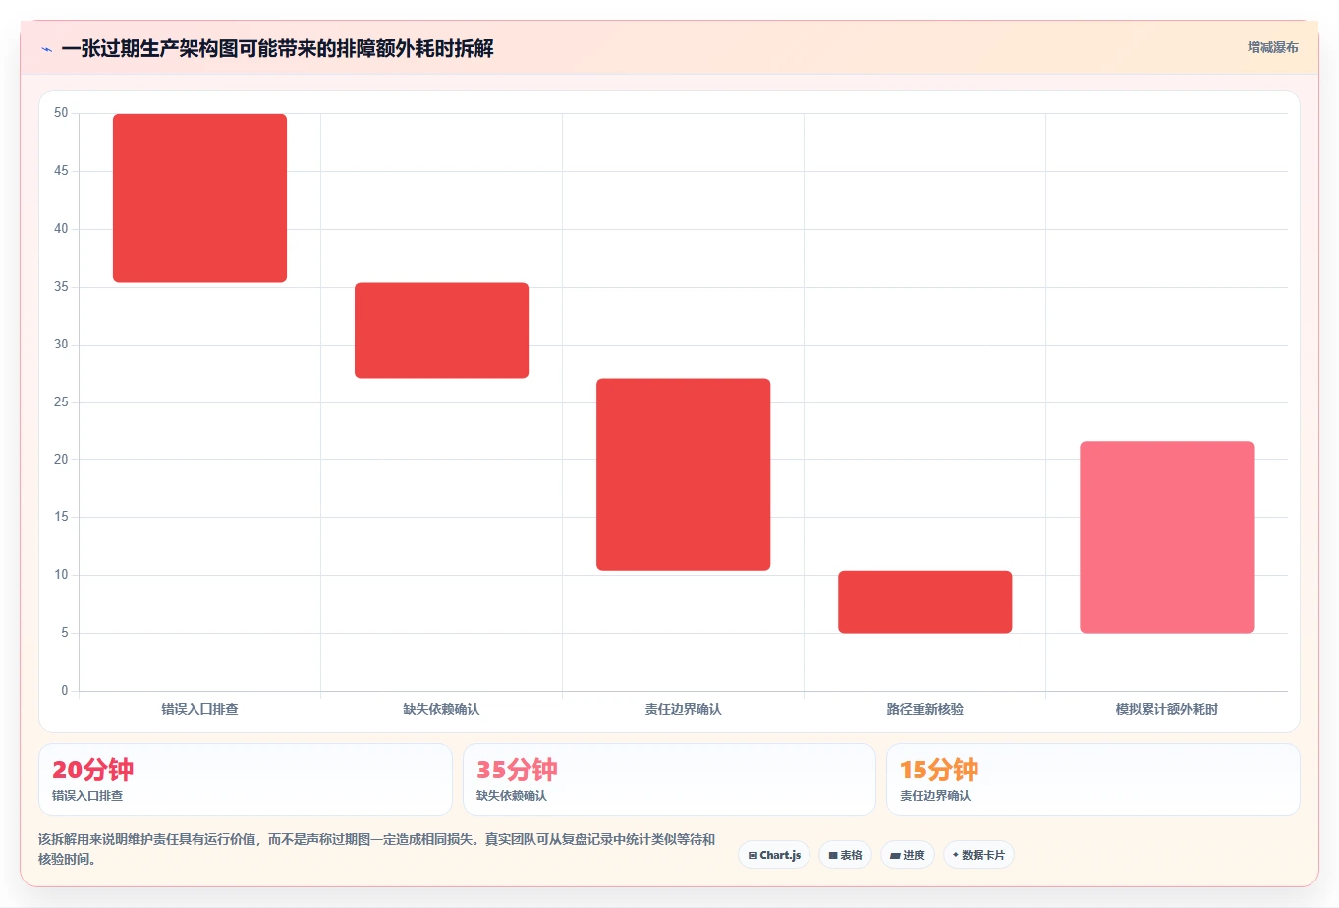
Task: Click the pink 模拟累计额外耗时 bar
Action: [x=1166, y=537]
